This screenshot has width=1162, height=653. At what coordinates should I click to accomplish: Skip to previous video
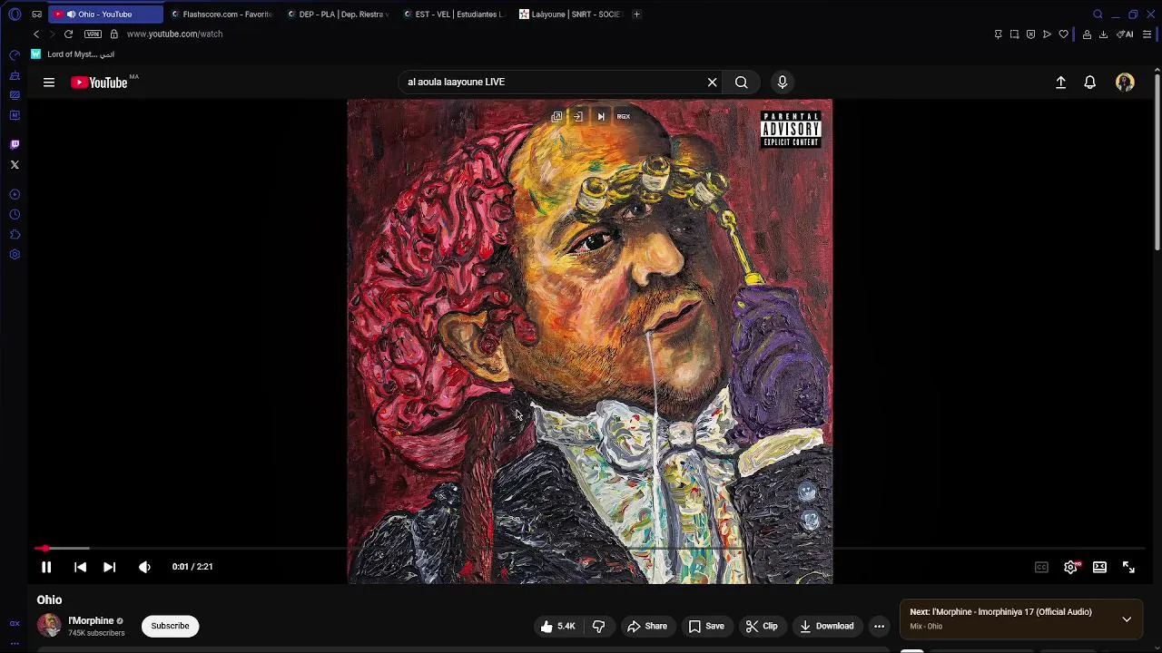[80, 567]
